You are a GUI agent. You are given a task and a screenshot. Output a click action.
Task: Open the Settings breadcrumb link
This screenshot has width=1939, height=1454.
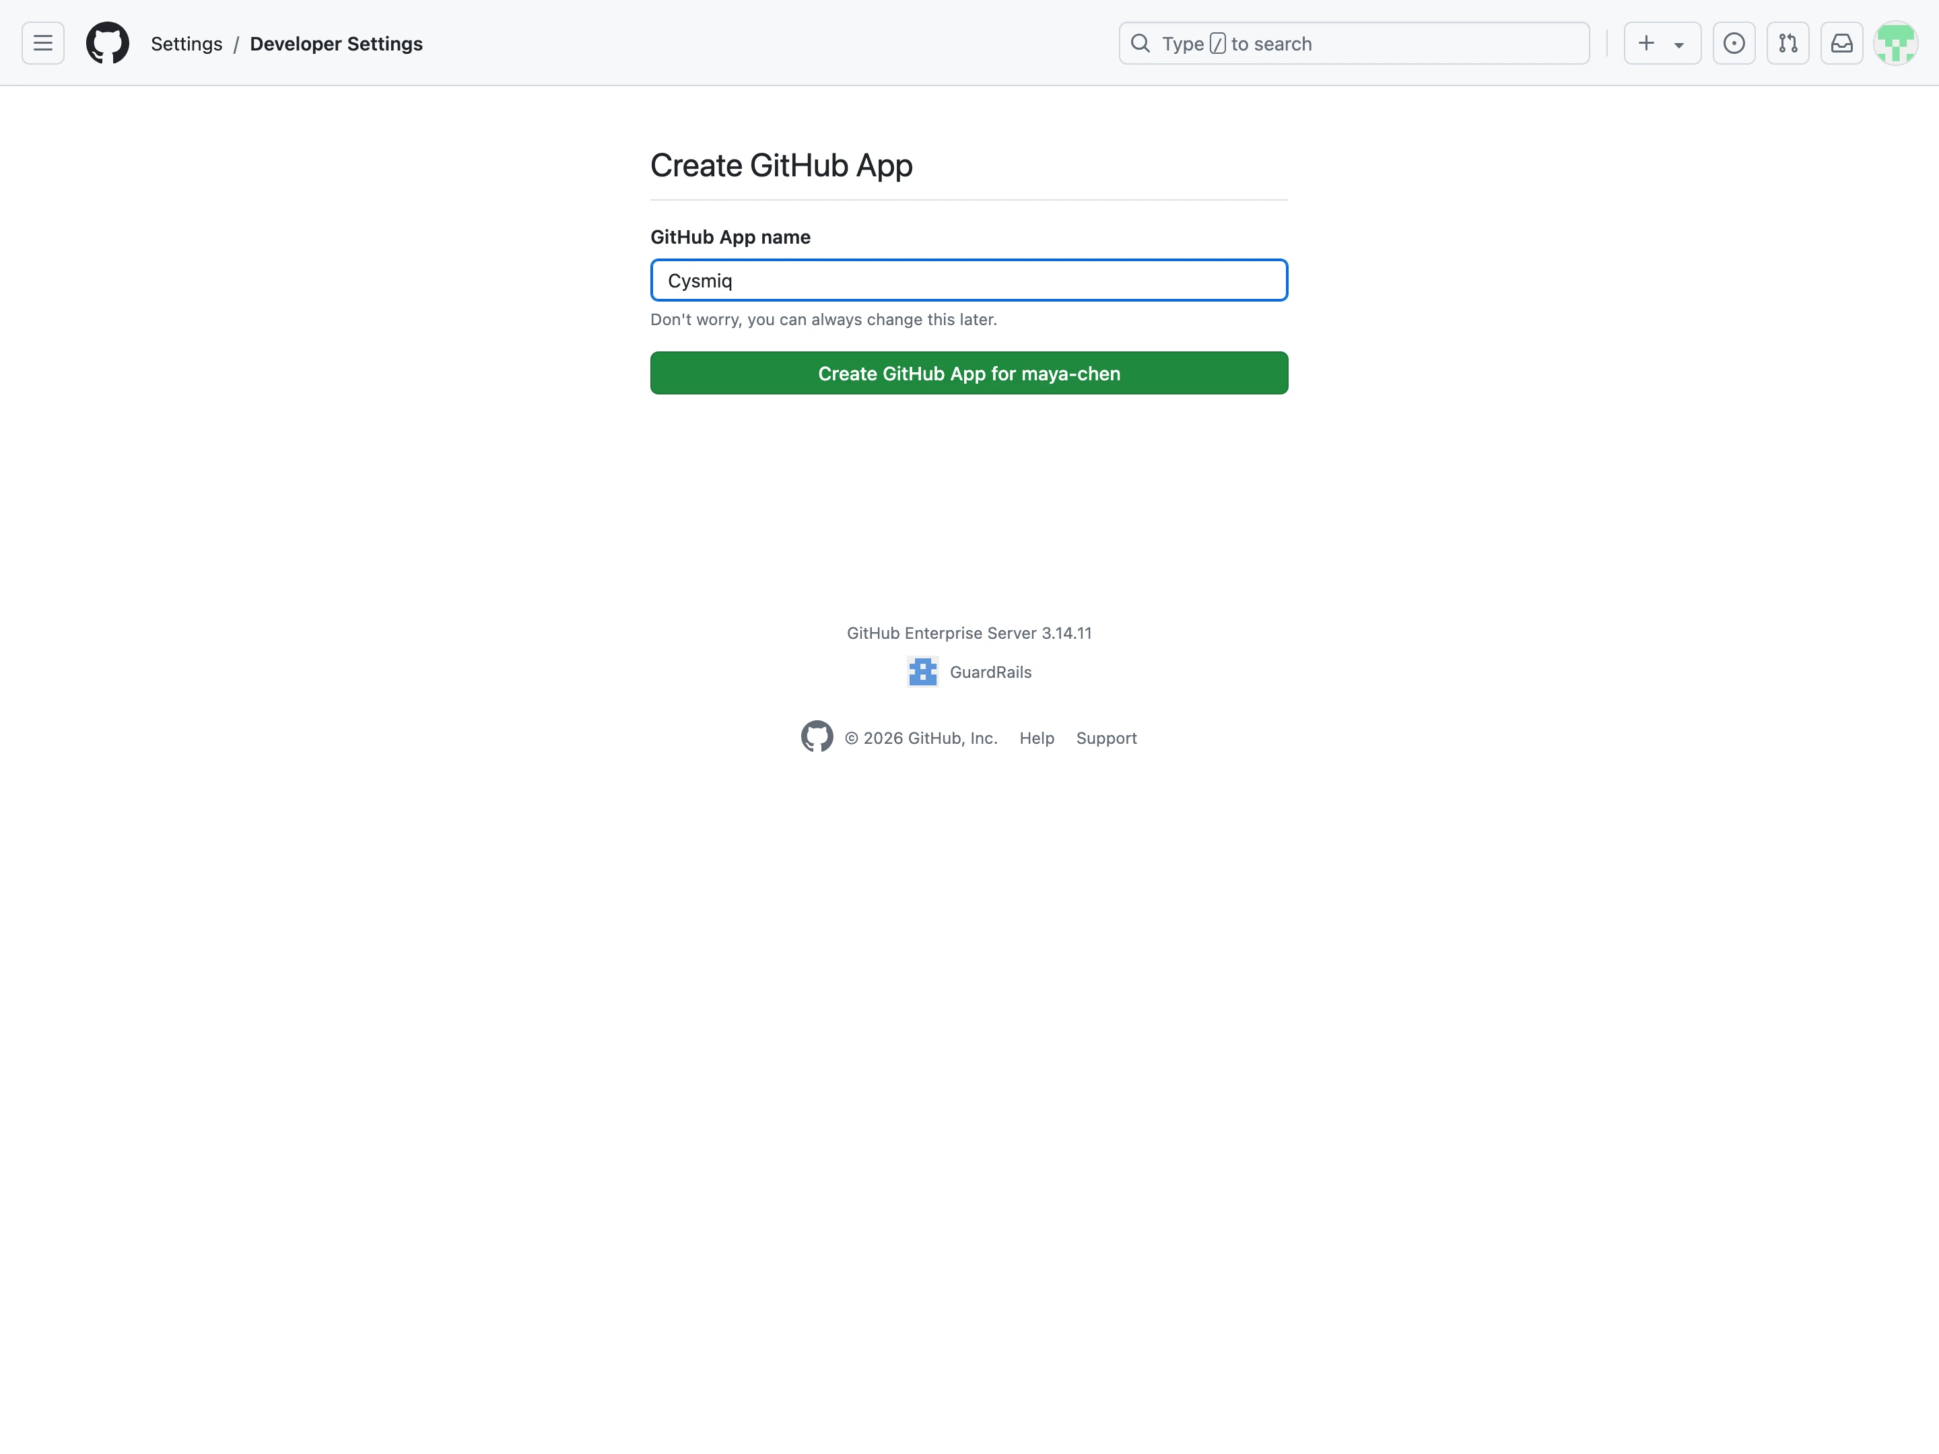click(186, 44)
